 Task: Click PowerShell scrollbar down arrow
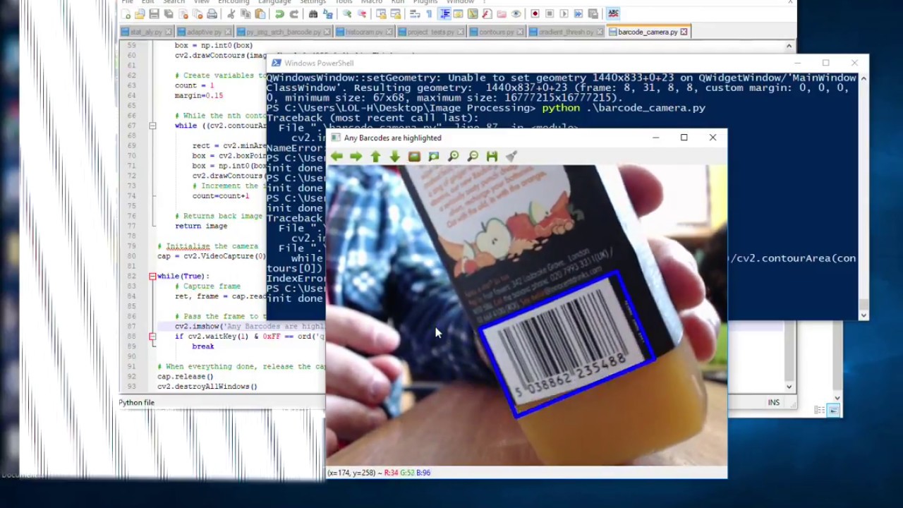(x=863, y=314)
